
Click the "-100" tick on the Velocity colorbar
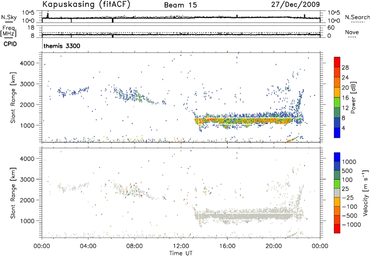(350, 207)
